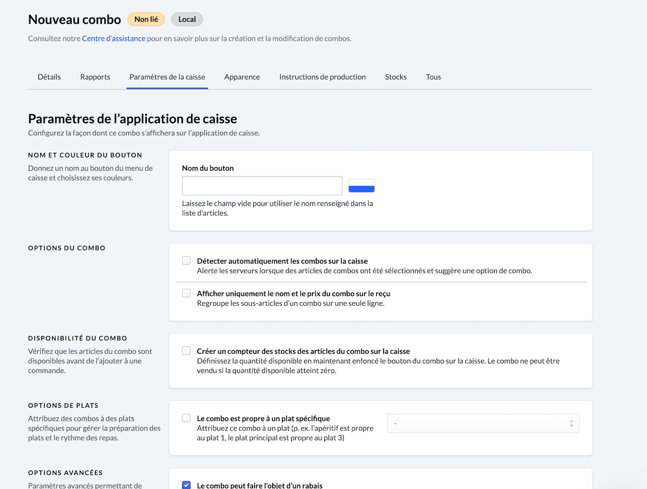Click the Local badge

tap(187, 19)
